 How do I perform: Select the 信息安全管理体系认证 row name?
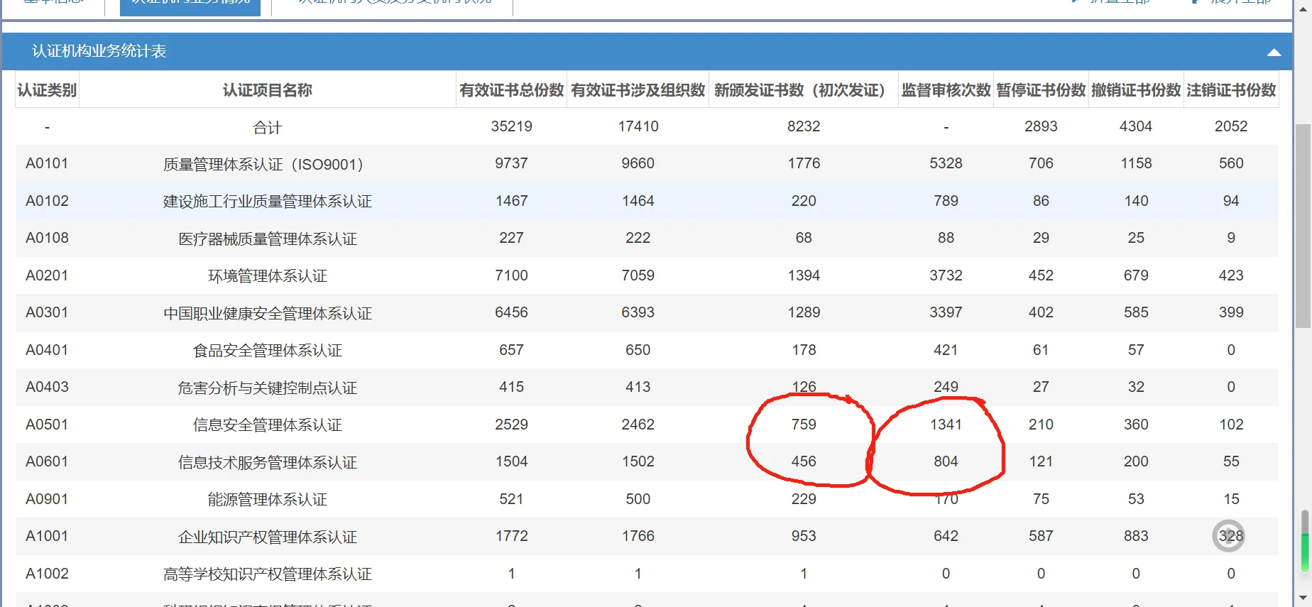point(267,425)
